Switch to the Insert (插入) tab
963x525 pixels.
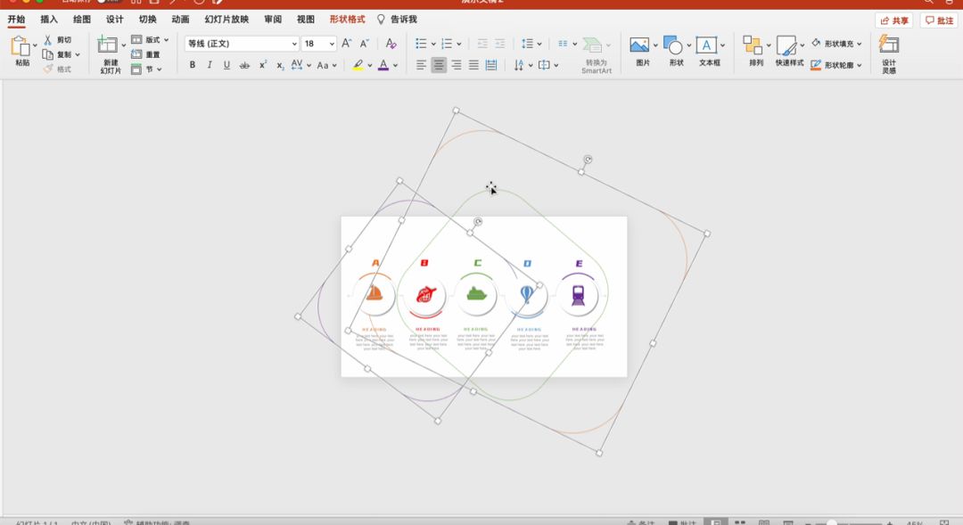pos(49,19)
